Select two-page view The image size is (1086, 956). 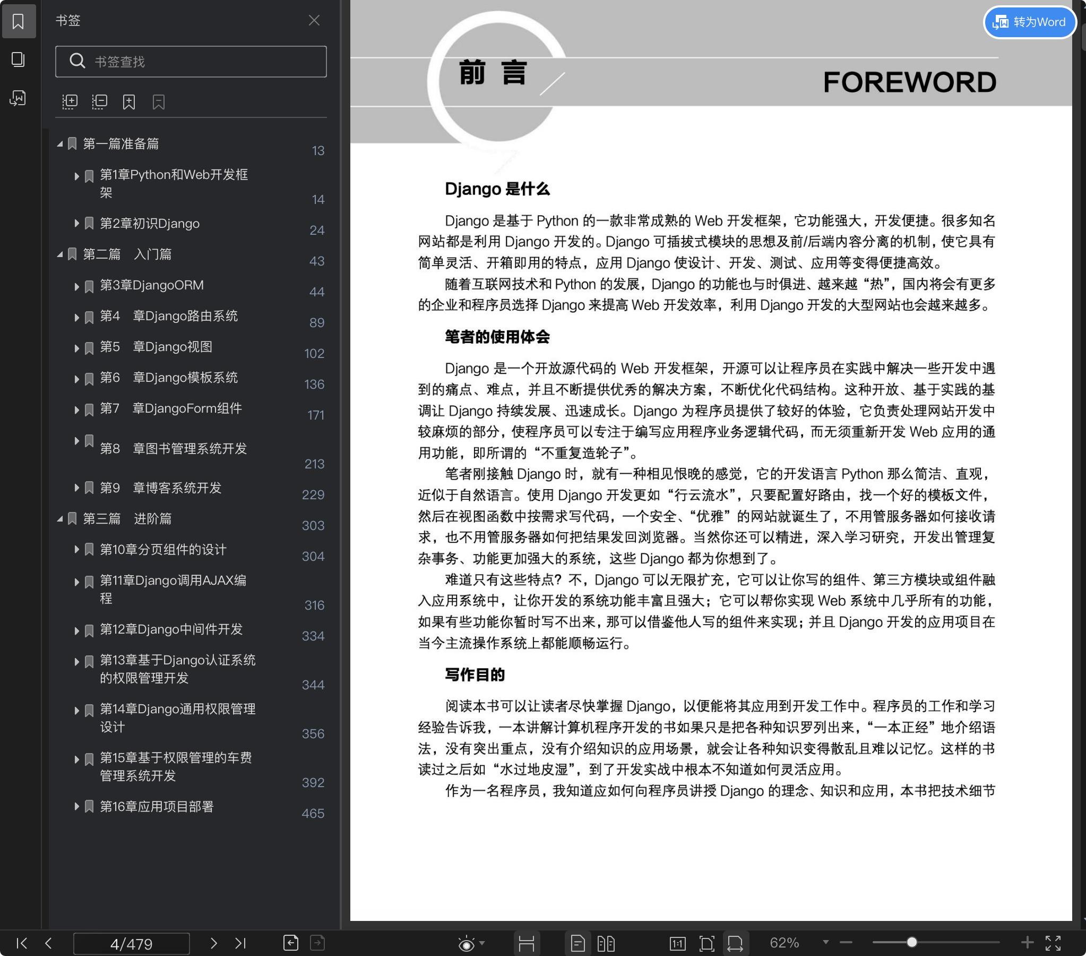pyautogui.click(x=606, y=943)
